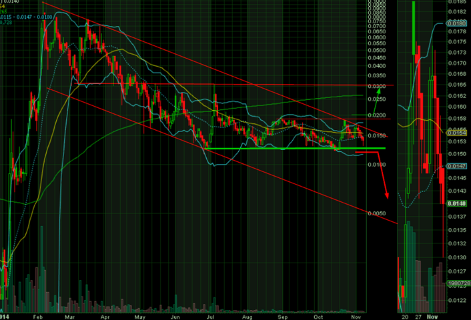Click the 27 date label under right chart

[x=418, y=317]
